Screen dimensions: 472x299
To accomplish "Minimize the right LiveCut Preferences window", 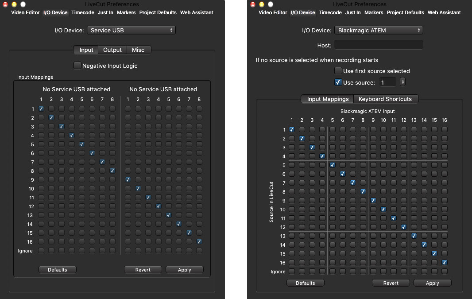I will (262, 4).
